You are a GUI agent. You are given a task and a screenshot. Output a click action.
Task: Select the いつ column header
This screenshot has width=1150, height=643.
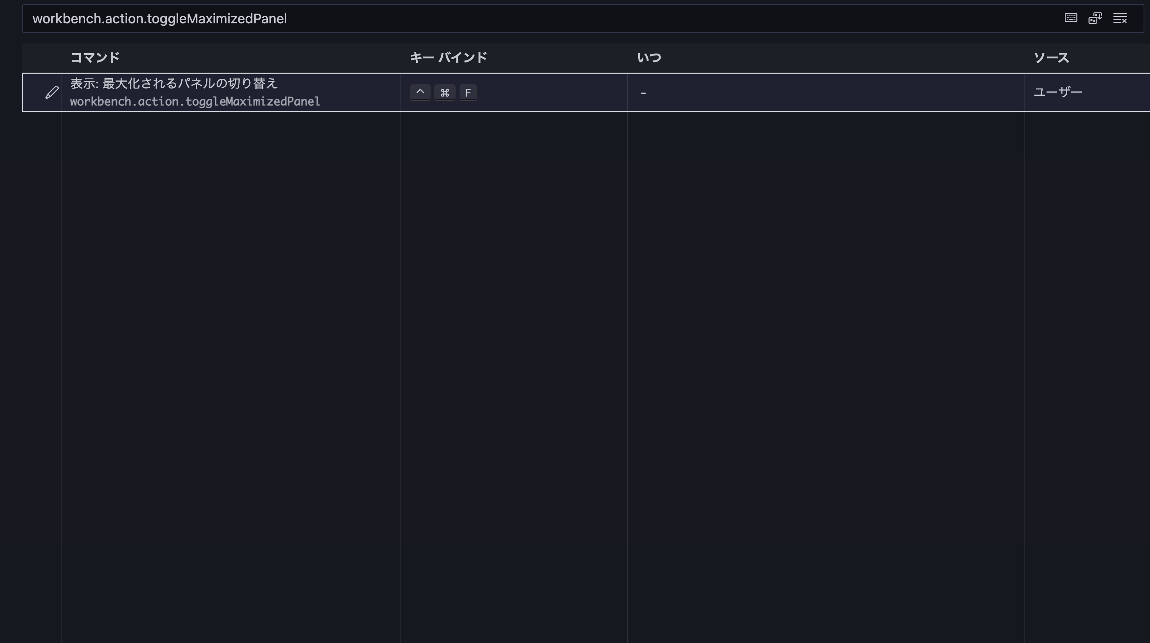click(649, 58)
